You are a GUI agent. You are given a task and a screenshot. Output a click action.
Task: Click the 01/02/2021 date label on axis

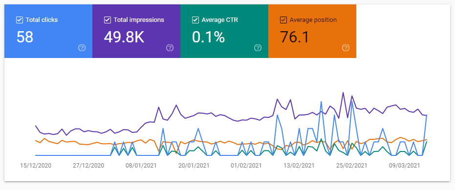[246, 166]
